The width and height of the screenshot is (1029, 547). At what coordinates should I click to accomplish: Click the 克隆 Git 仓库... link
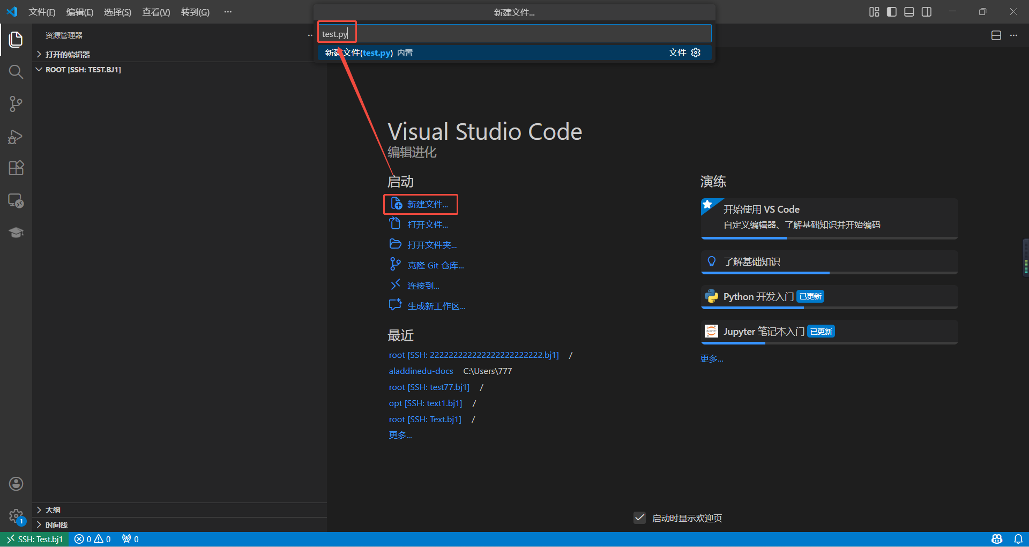pyautogui.click(x=435, y=265)
